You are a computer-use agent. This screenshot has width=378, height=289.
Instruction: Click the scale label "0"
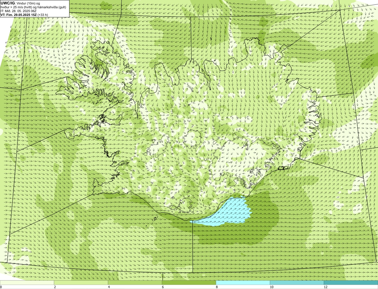(x=1, y=287)
